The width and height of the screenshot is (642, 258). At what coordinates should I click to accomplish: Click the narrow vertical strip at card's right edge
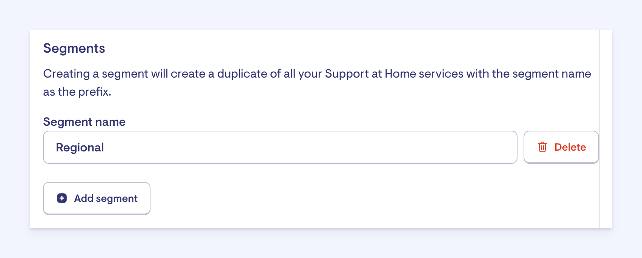coord(605,129)
